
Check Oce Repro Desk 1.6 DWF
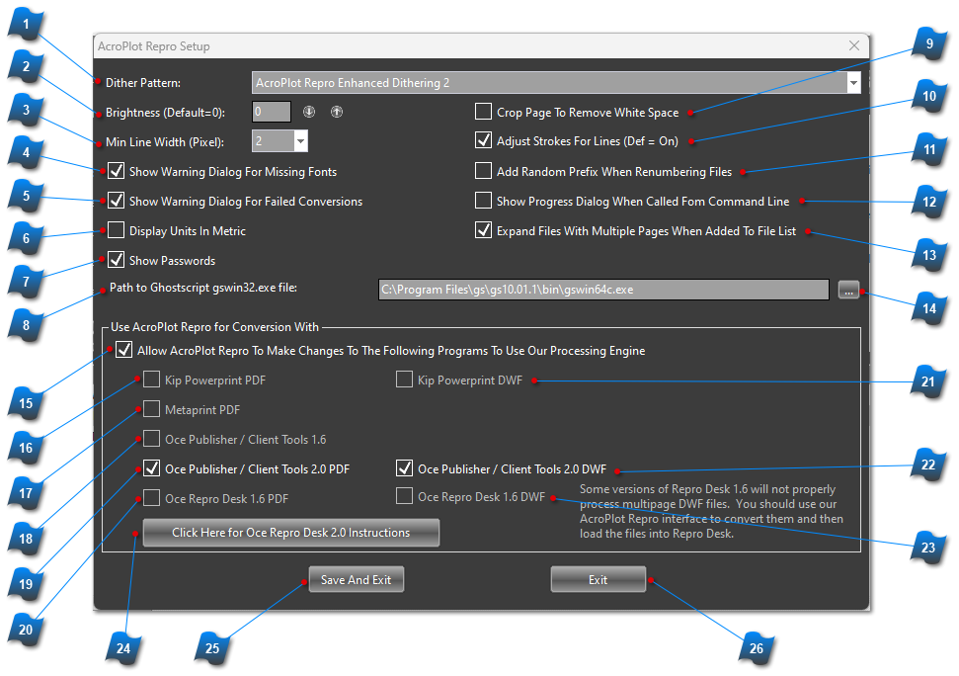point(404,496)
